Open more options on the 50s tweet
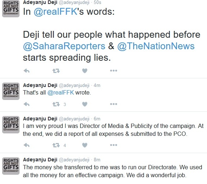The width and height of the screenshot is (207, 184). coord(114,71)
